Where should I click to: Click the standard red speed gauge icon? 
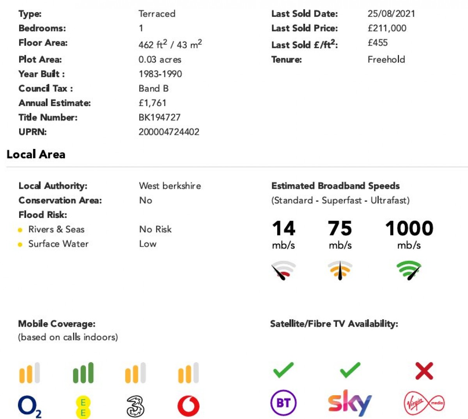[284, 270]
